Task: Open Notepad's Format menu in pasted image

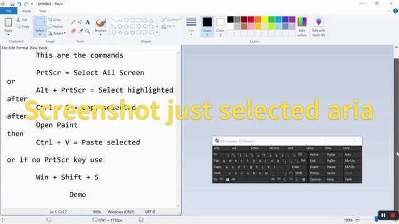Action: (22, 48)
